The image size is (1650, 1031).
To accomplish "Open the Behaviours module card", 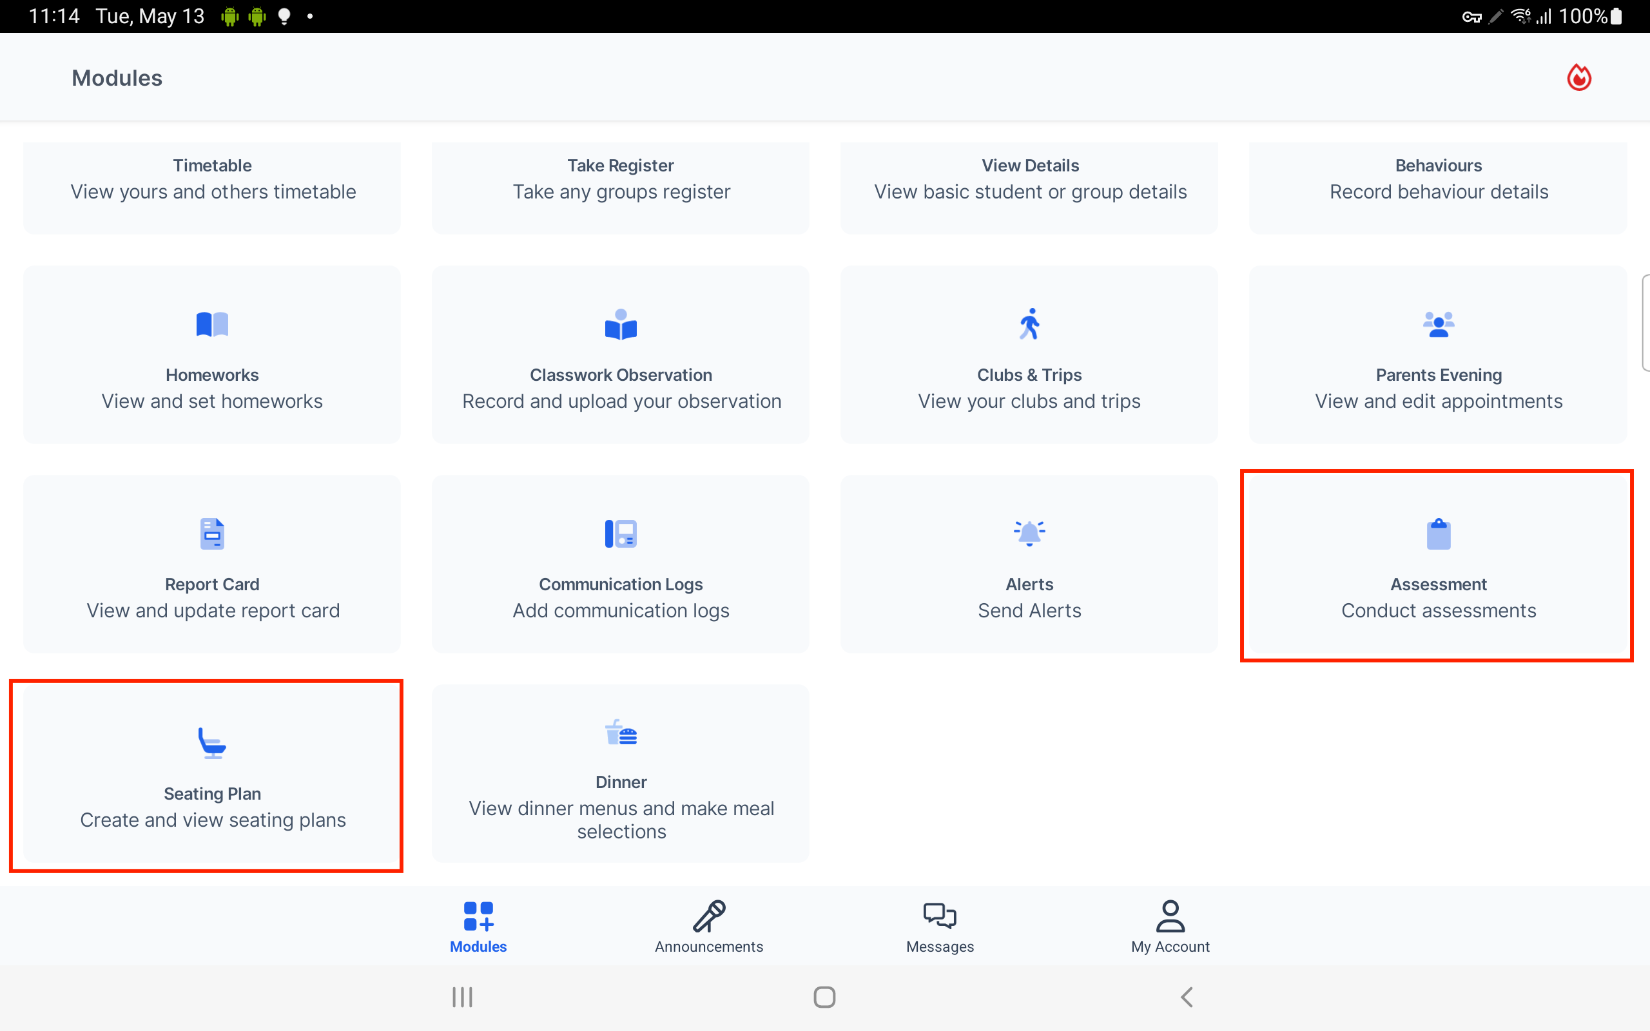I will pyautogui.click(x=1438, y=188).
